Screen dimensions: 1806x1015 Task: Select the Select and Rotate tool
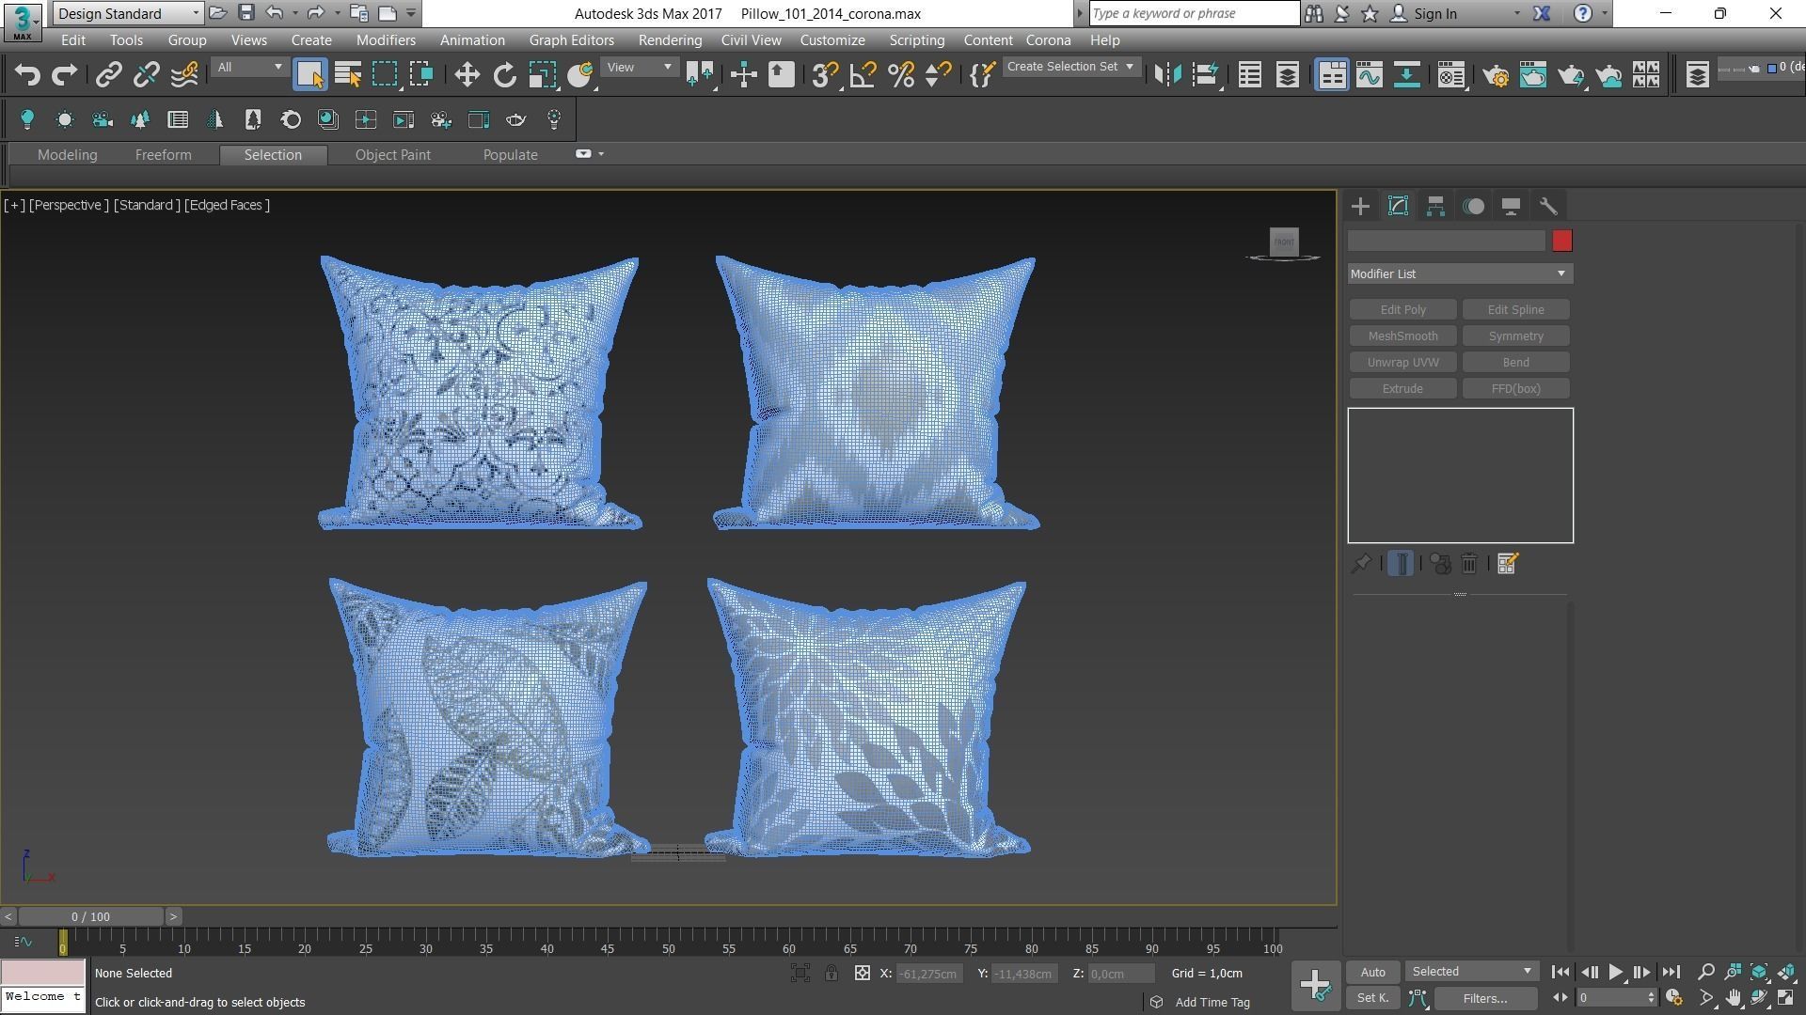[505, 75]
